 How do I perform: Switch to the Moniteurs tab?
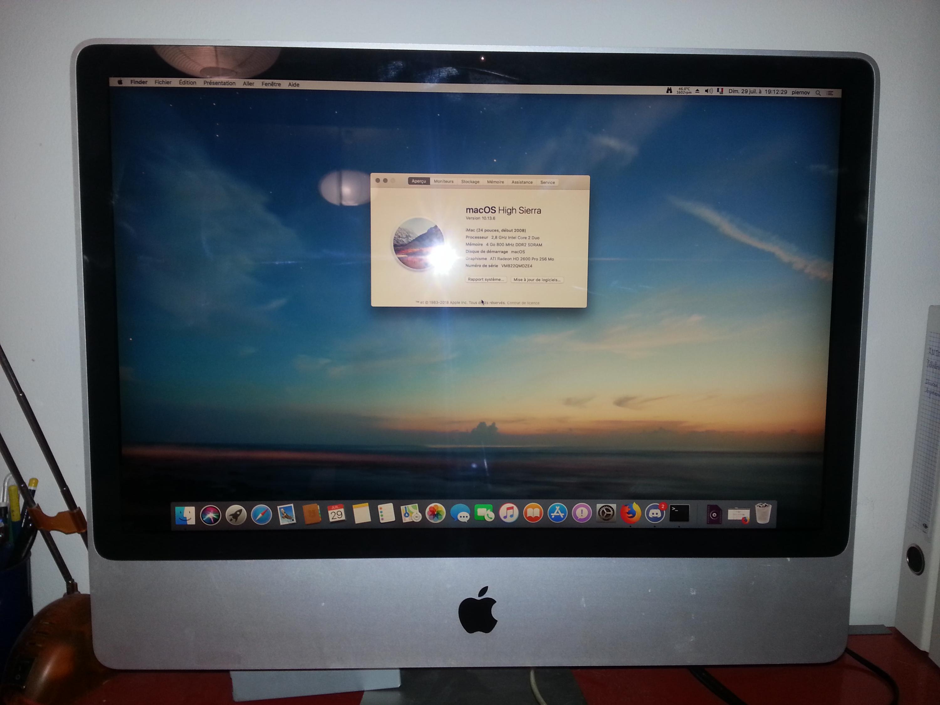pyautogui.click(x=443, y=181)
